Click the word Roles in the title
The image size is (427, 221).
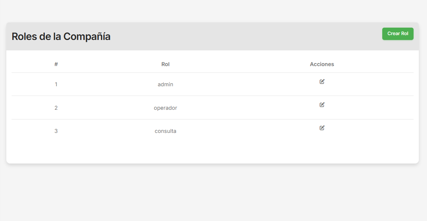(24, 37)
